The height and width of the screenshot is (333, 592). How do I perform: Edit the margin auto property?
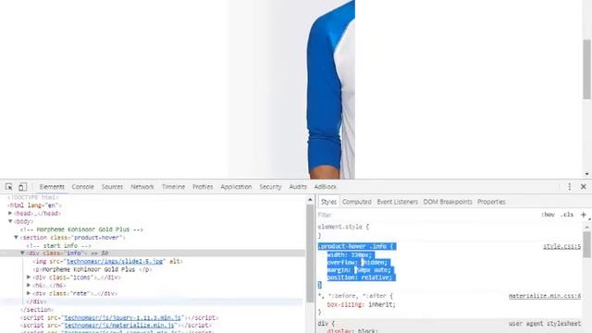(359, 270)
